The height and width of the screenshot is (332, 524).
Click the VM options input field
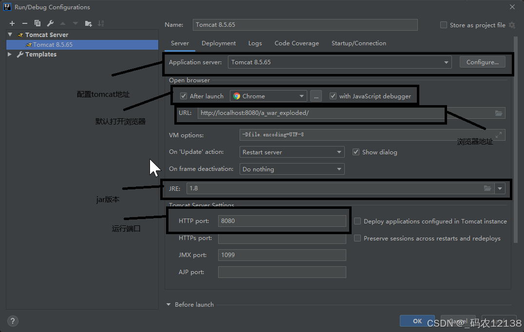372,135
